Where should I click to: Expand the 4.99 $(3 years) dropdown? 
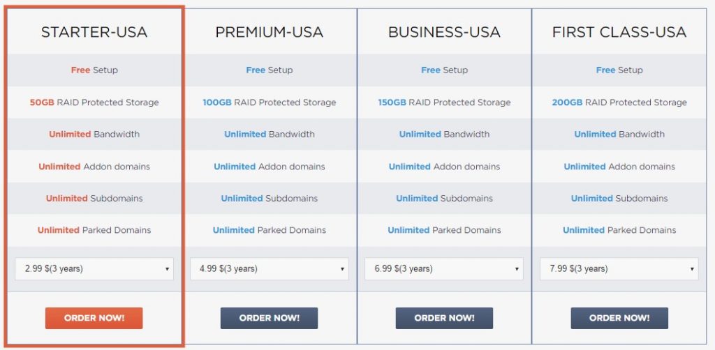tap(269, 268)
